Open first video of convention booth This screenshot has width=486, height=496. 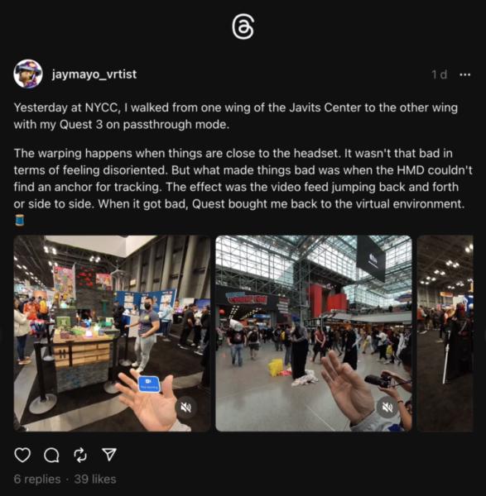click(112, 333)
